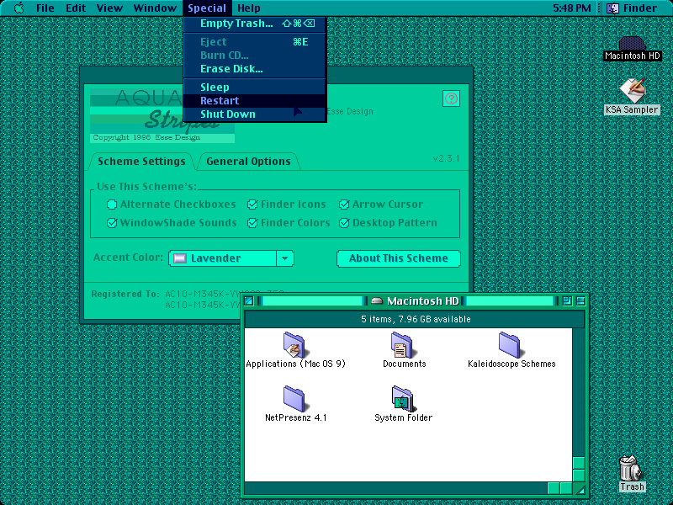Open the File menu
This screenshot has width=673, height=505.
click(x=45, y=8)
